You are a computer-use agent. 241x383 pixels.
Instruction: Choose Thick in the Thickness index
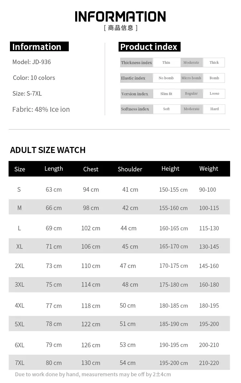214,62
